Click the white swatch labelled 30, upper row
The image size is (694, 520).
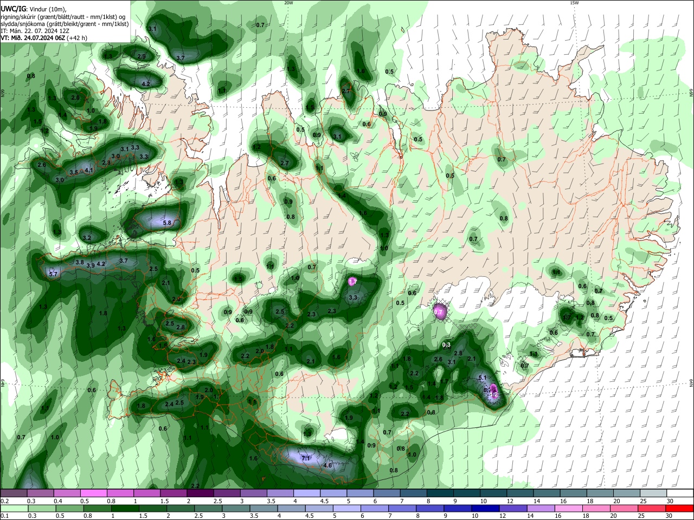(680, 493)
